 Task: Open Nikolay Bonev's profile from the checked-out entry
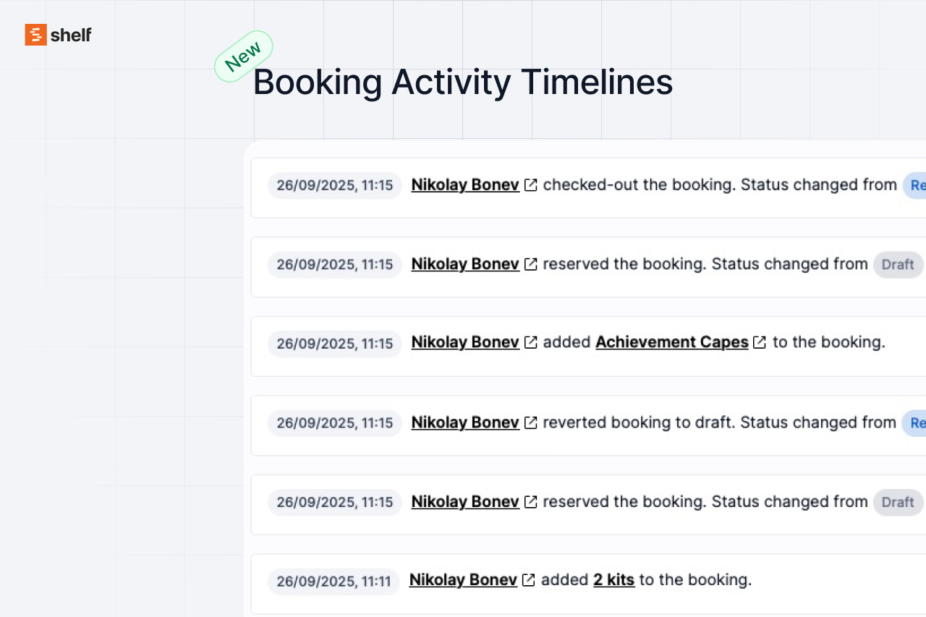coord(464,184)
